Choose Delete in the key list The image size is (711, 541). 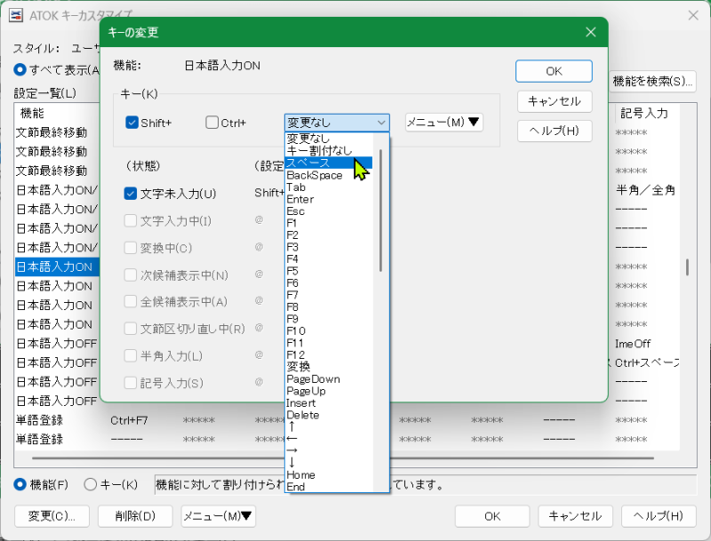point(329,415)
